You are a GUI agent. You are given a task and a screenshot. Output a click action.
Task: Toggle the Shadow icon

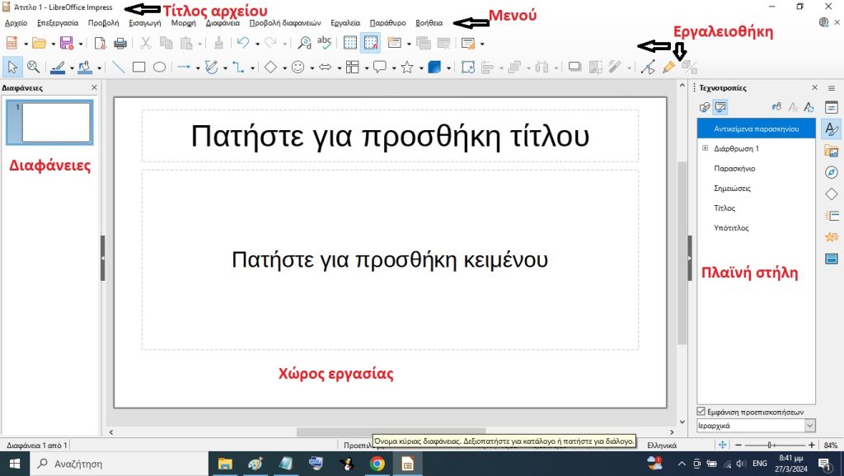(x=574, y=68)
